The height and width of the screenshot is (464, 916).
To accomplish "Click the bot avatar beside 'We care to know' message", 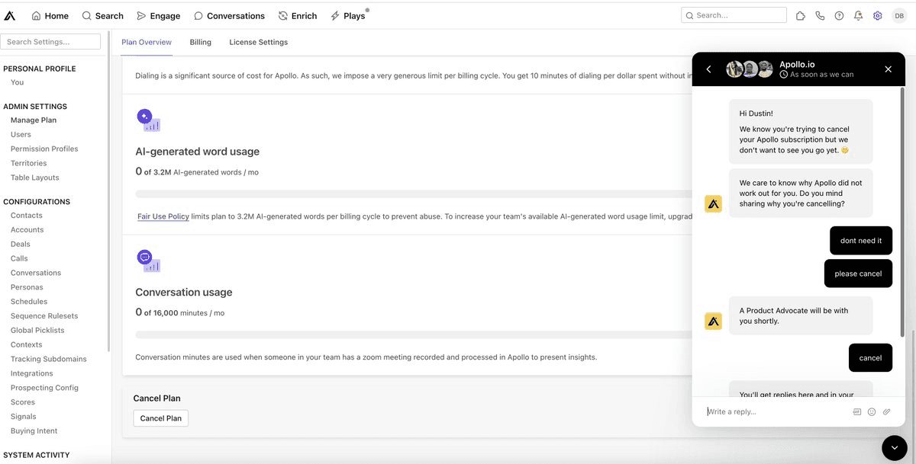I will (713, 204).
